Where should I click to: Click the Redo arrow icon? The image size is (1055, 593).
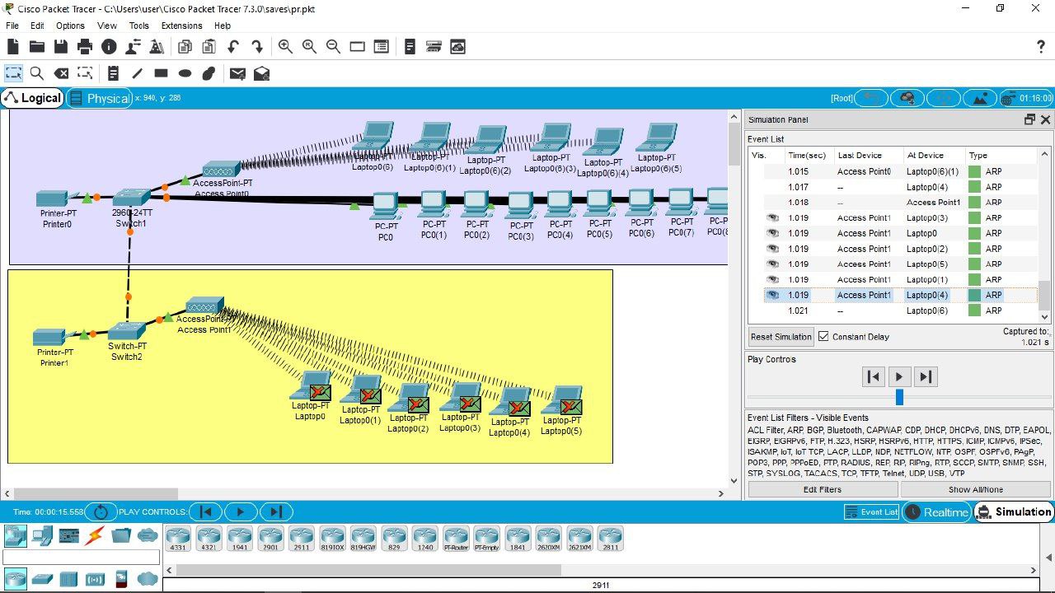coord(257,47)
